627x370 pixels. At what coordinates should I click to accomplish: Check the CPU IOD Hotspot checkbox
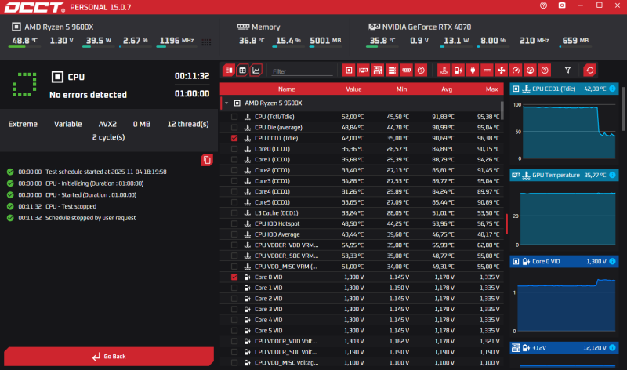(234, 223)
